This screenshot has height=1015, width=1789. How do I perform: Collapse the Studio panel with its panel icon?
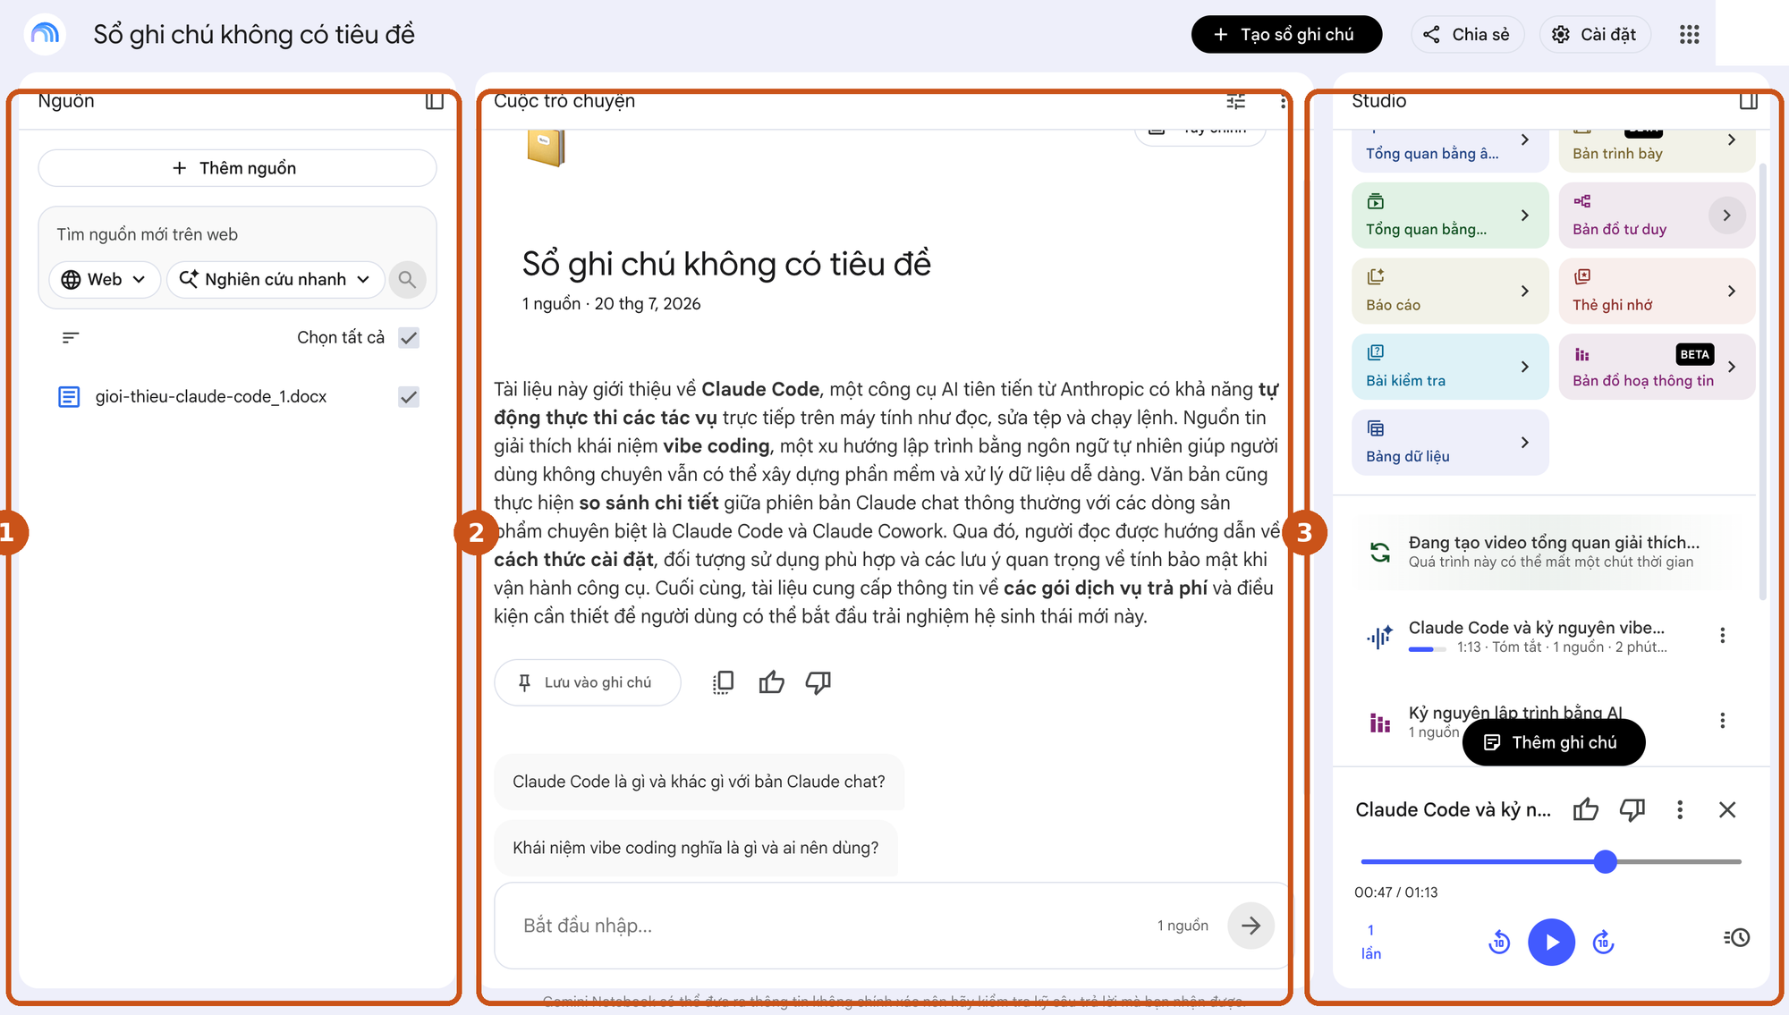[x=1749, y=101]
